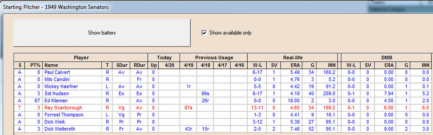The height and width of the screenshot is (135, 433).
Task: Click the 18.00 ERA value
Action: pos(294,101)
